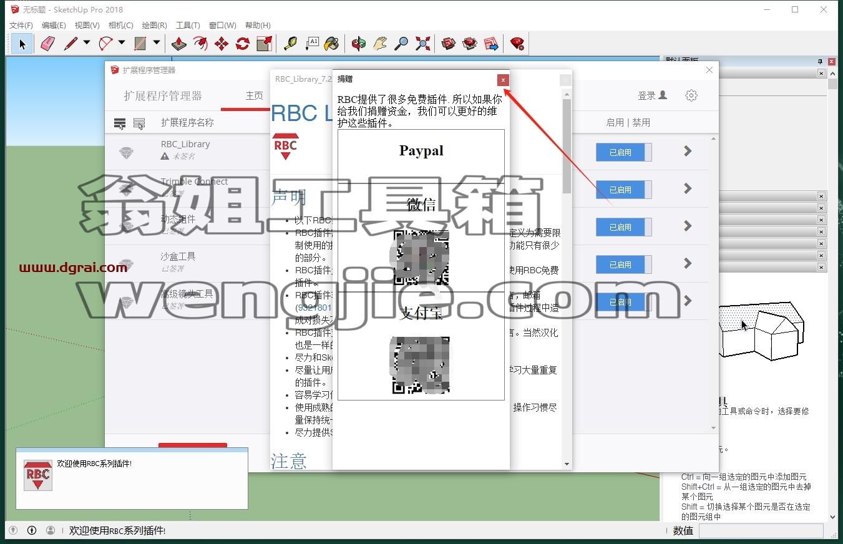Close the 扩展程序管理器 window
Image resolution: width=843 pixels, height=544 pixels.
point(709,70)
